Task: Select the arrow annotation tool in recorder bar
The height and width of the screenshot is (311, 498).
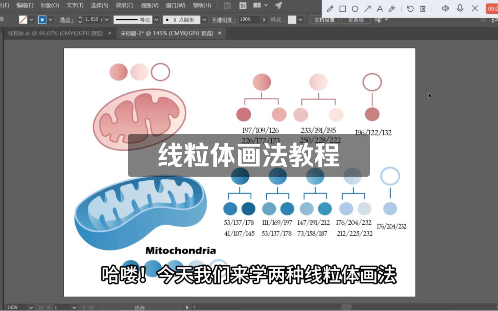Action: [x=367, y=9]
